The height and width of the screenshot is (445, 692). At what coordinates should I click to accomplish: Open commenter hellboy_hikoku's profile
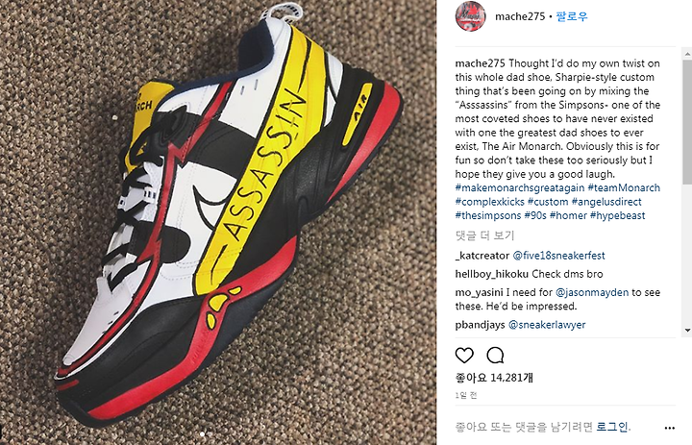pyautogui.click(x=492, y=274)
